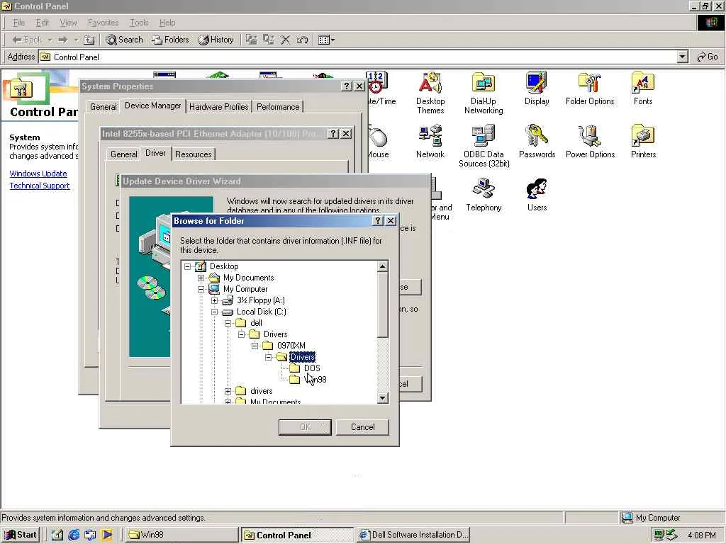This screenshot has width=726, height=544.
Task: Toggle the Folders pane toolbar button
Action: pyautogui.click(x=170, y=40)
